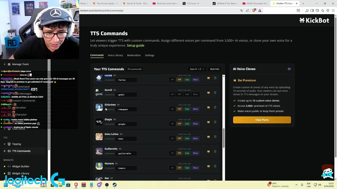Open Discord from the taskbar

pyautogui.click(x=99, y=185)
